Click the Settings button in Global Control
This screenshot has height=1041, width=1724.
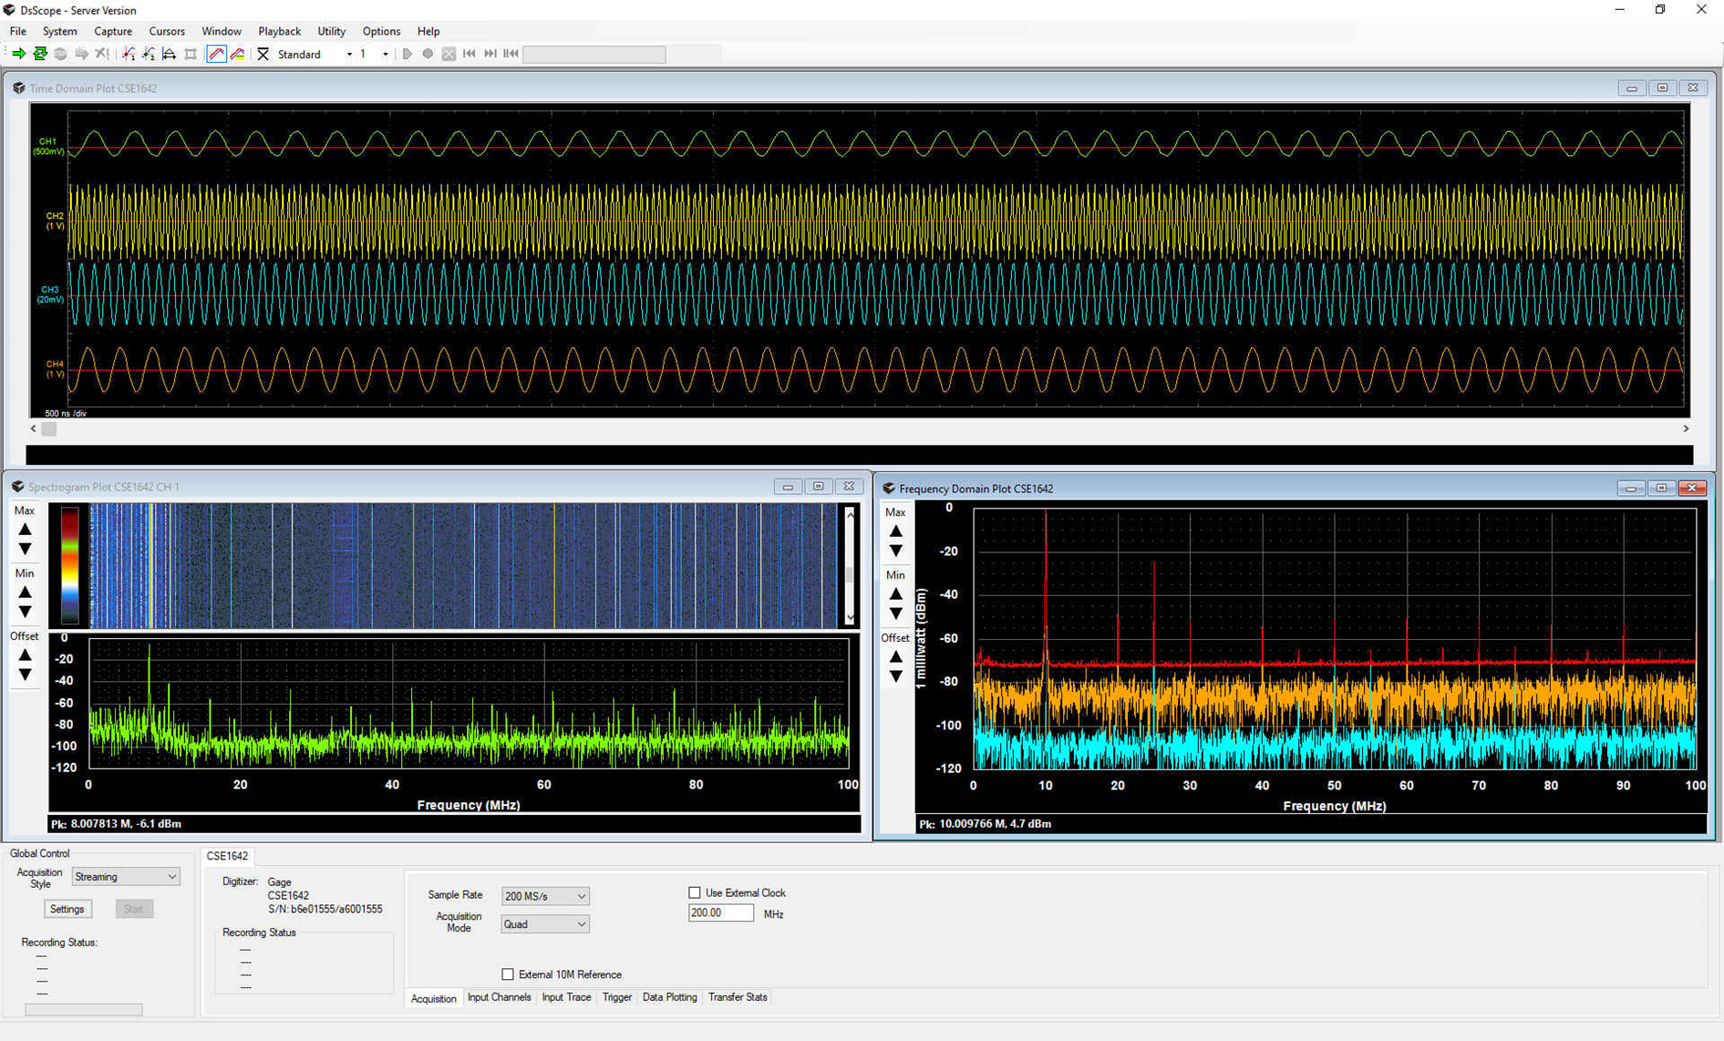click(x=67, y=909)
